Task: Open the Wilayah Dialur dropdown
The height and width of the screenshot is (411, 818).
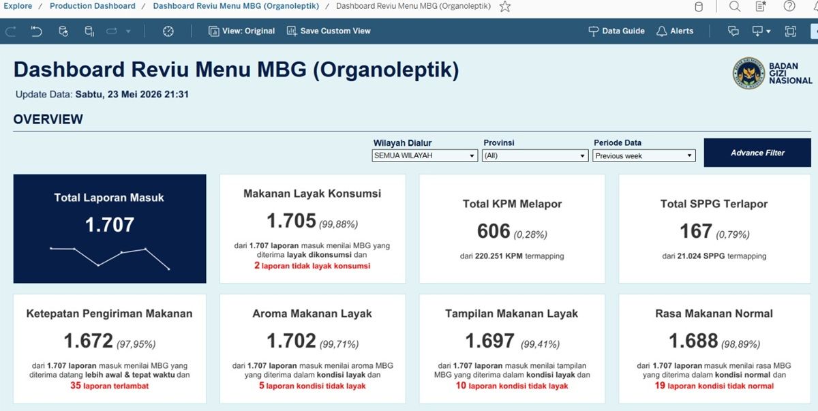Action: point(425,155)
